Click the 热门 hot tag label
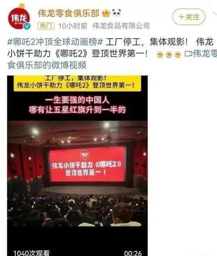This screenshot has width=217, height=256. [46, 26]
